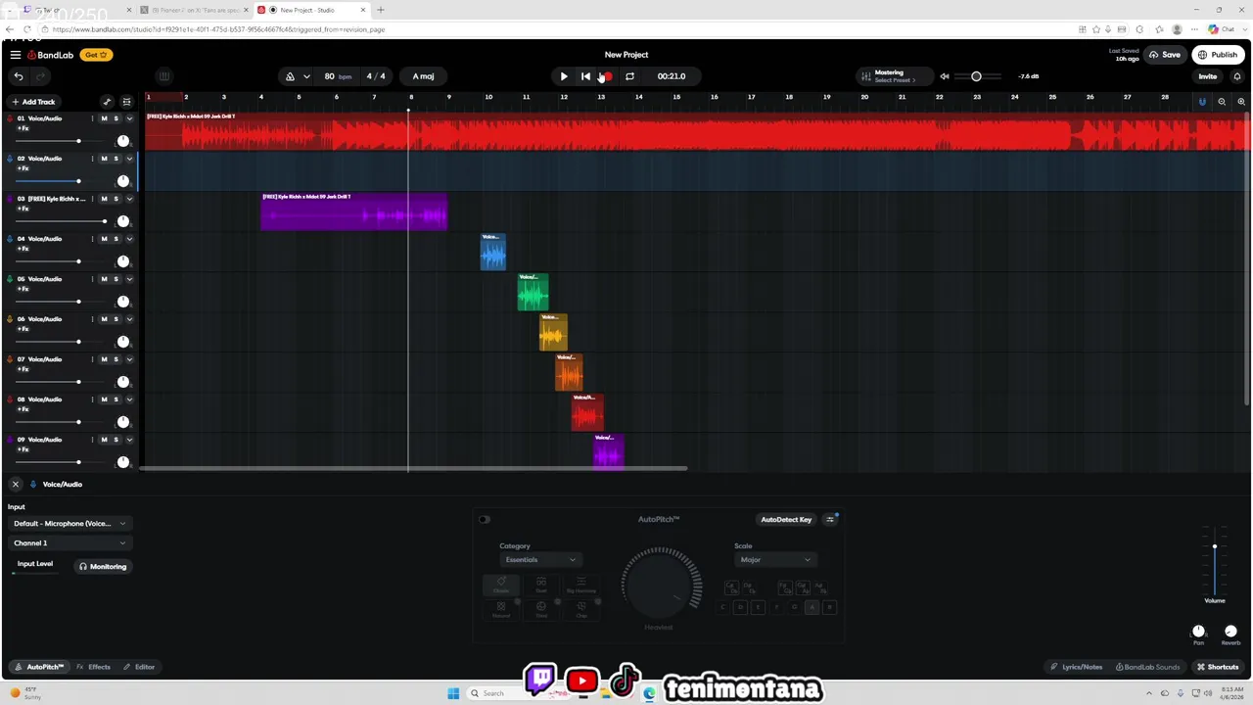Open the BandLab Sounds tab
The width and height of the screenshot is (1253, 705).
point(1147,667)
